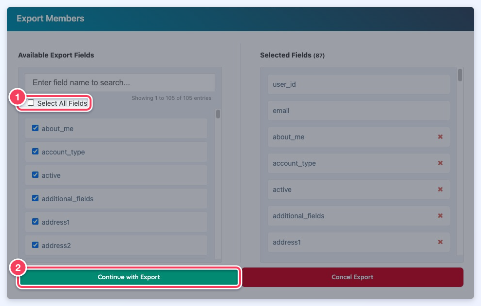
Task: Click active label in Selected Fields
Action: 282,190
